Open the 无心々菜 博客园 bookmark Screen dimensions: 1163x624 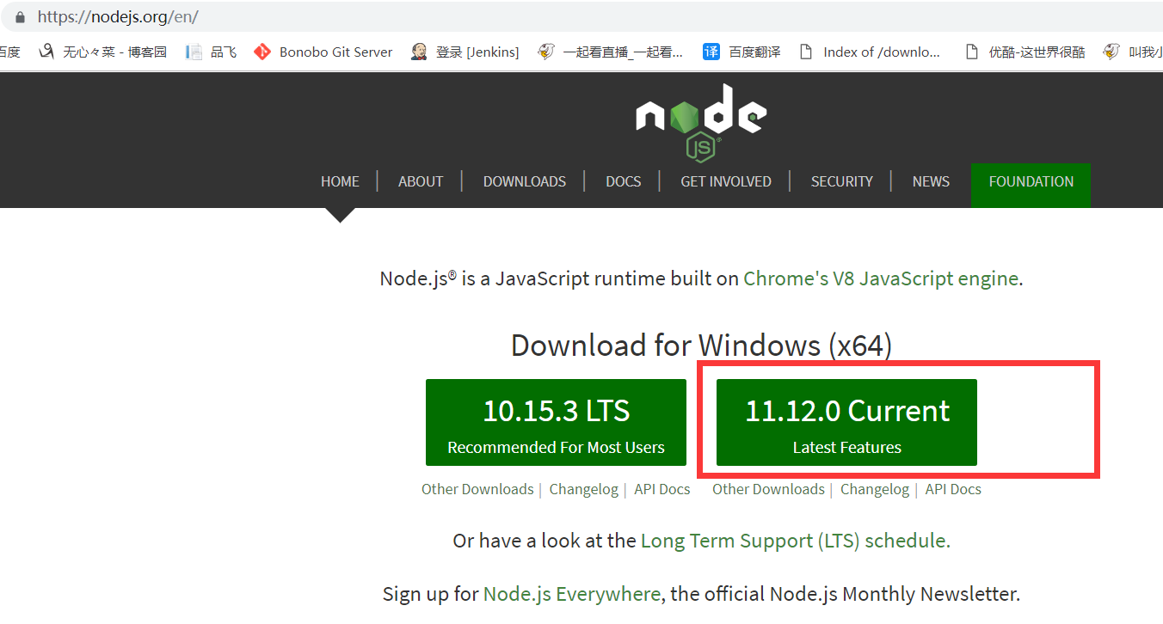[x=103, y=52]
